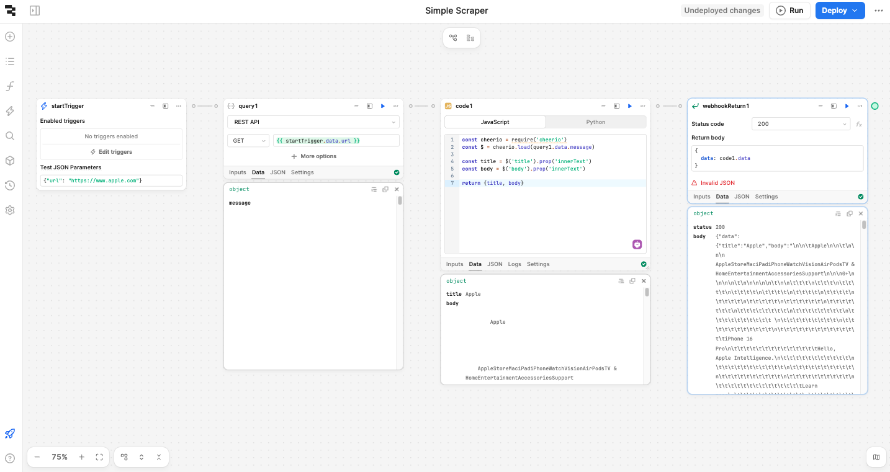Toggle the left panel sidebar icon
The image size is (890, 472).
(35, 11)
